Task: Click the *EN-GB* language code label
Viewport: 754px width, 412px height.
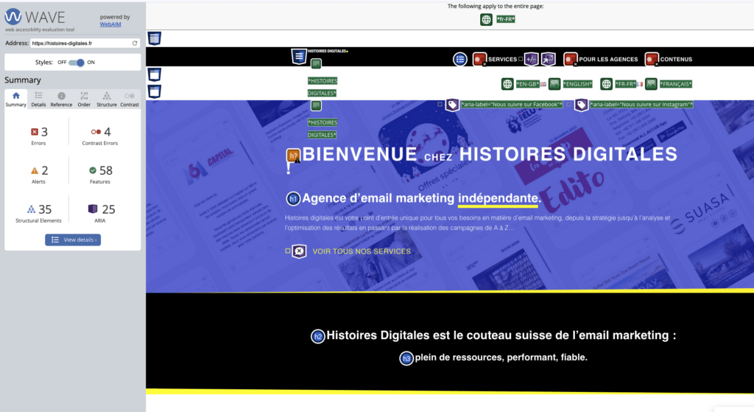Action: pyautogui.click(x=527, y=84)
